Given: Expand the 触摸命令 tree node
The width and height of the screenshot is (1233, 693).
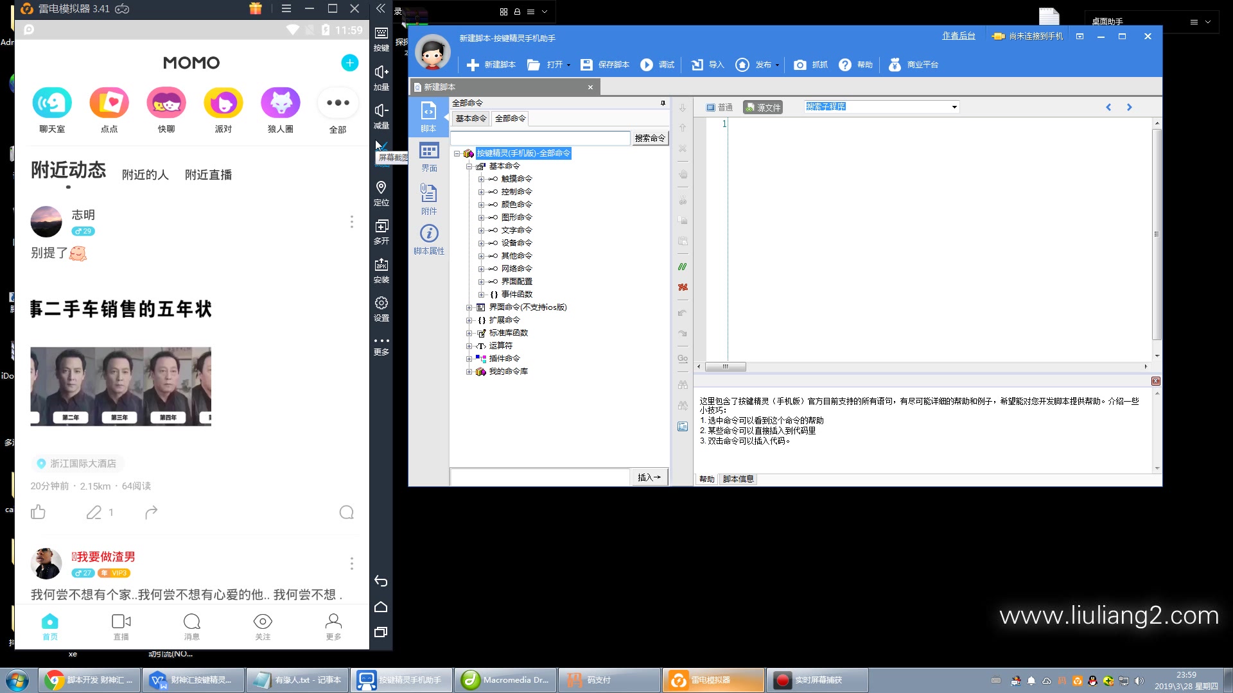Looking at the screenshot, I should [481, 179].
